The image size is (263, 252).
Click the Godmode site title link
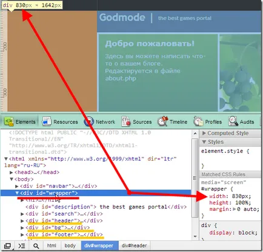(122, 18)
